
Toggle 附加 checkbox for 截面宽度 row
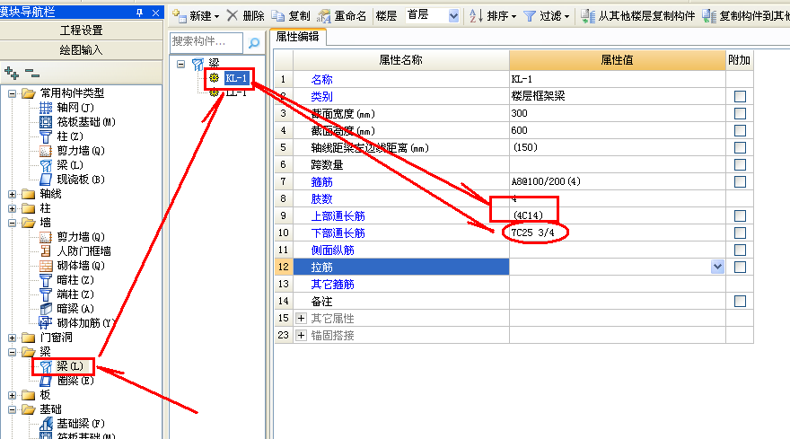(x=740, y=113)
